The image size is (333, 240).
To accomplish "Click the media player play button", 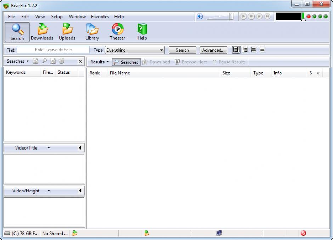I will (243, 16).
